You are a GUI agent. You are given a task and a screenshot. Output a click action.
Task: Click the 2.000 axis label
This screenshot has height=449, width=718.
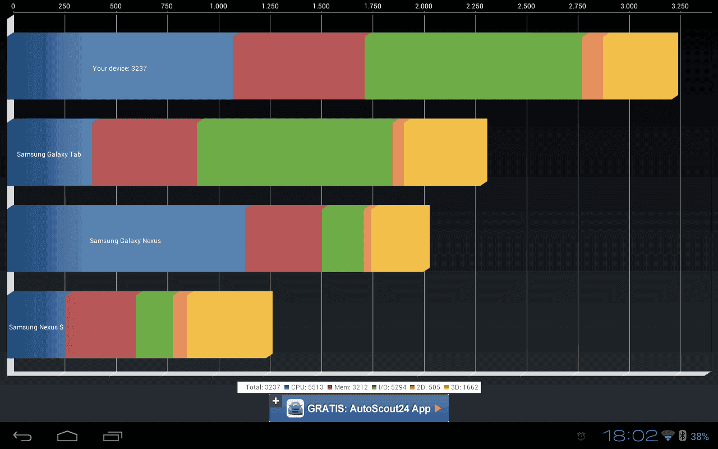424,6
